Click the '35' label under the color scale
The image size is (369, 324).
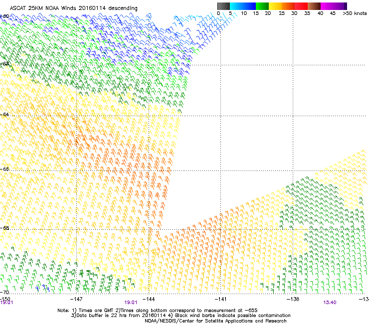(x=307, y=13)
